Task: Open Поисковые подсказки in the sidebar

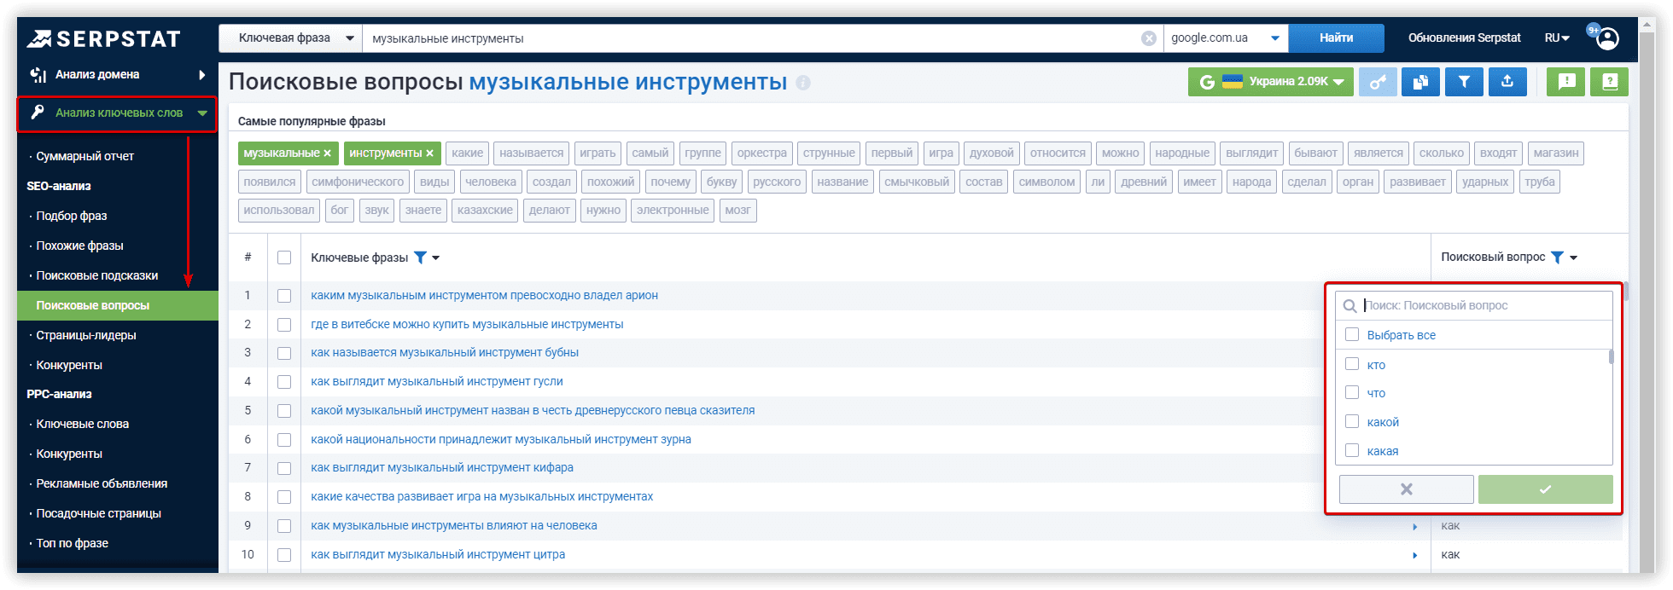Action: point(97,276)
